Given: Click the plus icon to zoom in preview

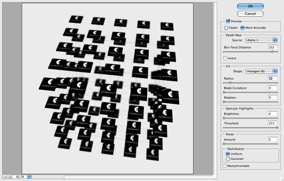Looking at the screenshot, I should [x=10, y=176].
